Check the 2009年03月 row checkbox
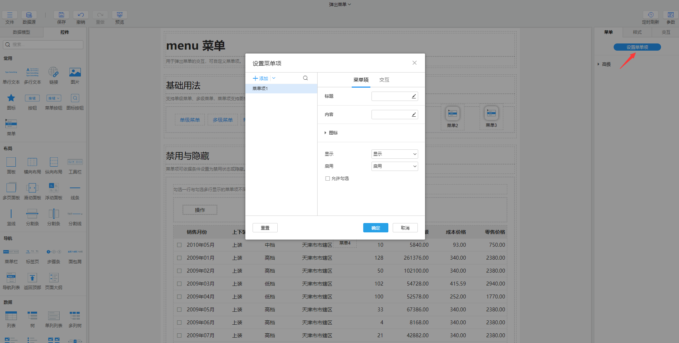The width and height of the screenshot is (679, 343). pos(179,284)
